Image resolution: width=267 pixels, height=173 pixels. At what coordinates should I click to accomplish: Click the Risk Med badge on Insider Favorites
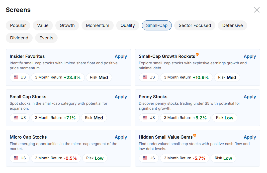[99, 77]
